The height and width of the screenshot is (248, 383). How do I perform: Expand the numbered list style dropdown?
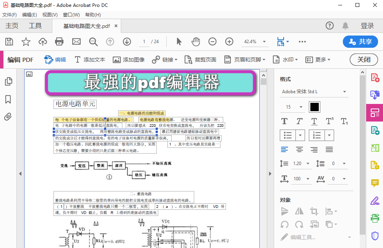click(329, 135)
